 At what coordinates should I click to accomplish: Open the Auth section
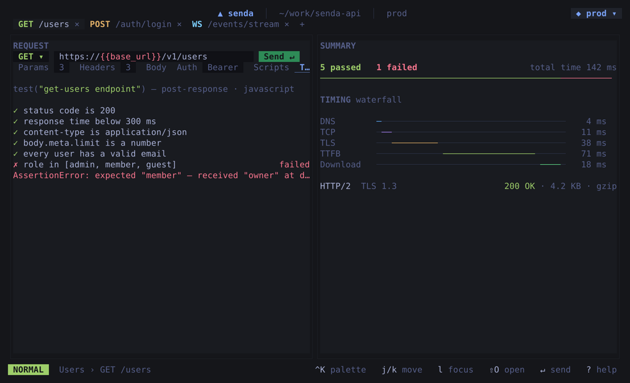coord(187,68)
